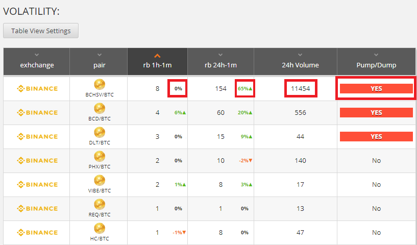Select the PHX/BTC pair label
417x245 pixels.
tap(100, 166)
